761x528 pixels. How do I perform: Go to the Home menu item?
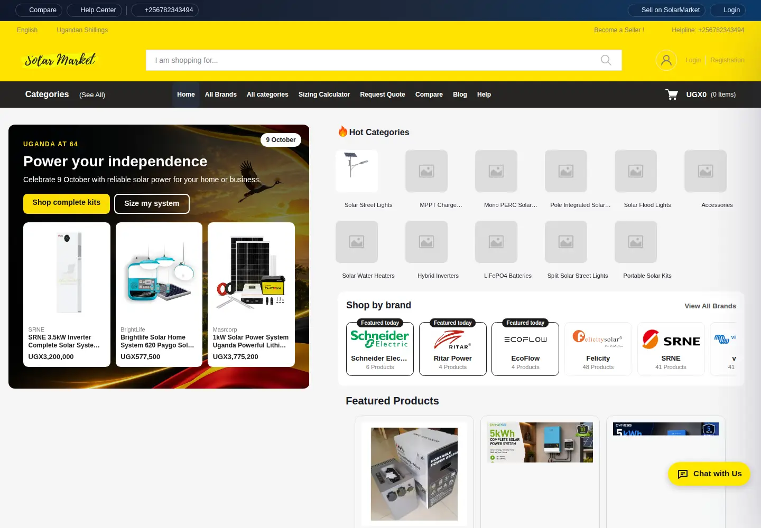click(x=186, y=95)
